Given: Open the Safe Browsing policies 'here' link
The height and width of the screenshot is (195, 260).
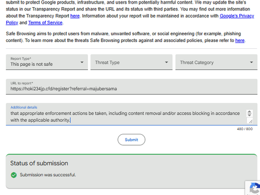Looking at the screenshot, I should click(240, 40).
